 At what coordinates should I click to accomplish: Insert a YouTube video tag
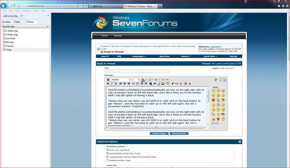[186, 84]
